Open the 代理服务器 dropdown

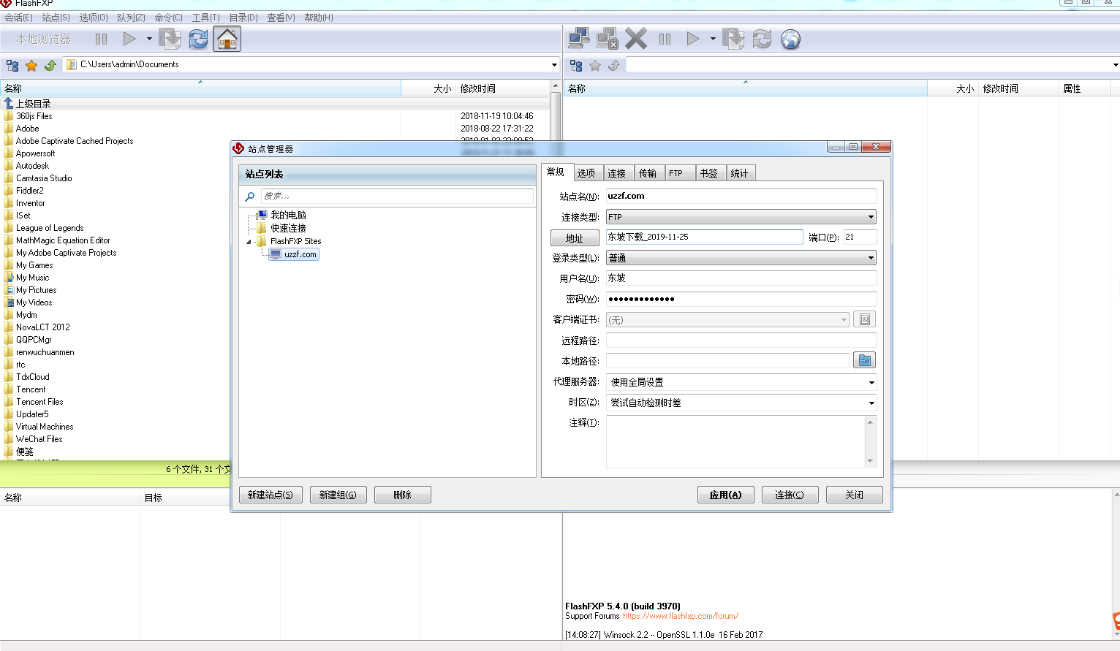[741, 382]
